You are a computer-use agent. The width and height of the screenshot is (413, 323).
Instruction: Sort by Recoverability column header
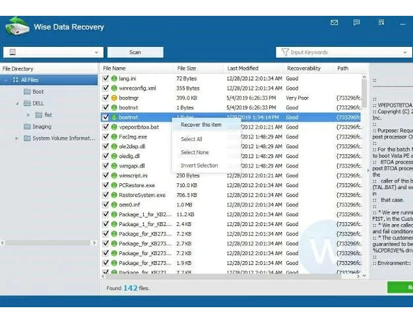click(309, 69)
